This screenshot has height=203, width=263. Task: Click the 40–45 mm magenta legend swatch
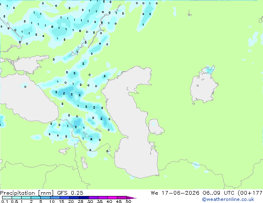tap(112, 198)
